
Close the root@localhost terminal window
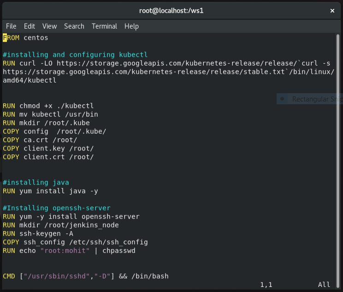click(x=332, y=11)
